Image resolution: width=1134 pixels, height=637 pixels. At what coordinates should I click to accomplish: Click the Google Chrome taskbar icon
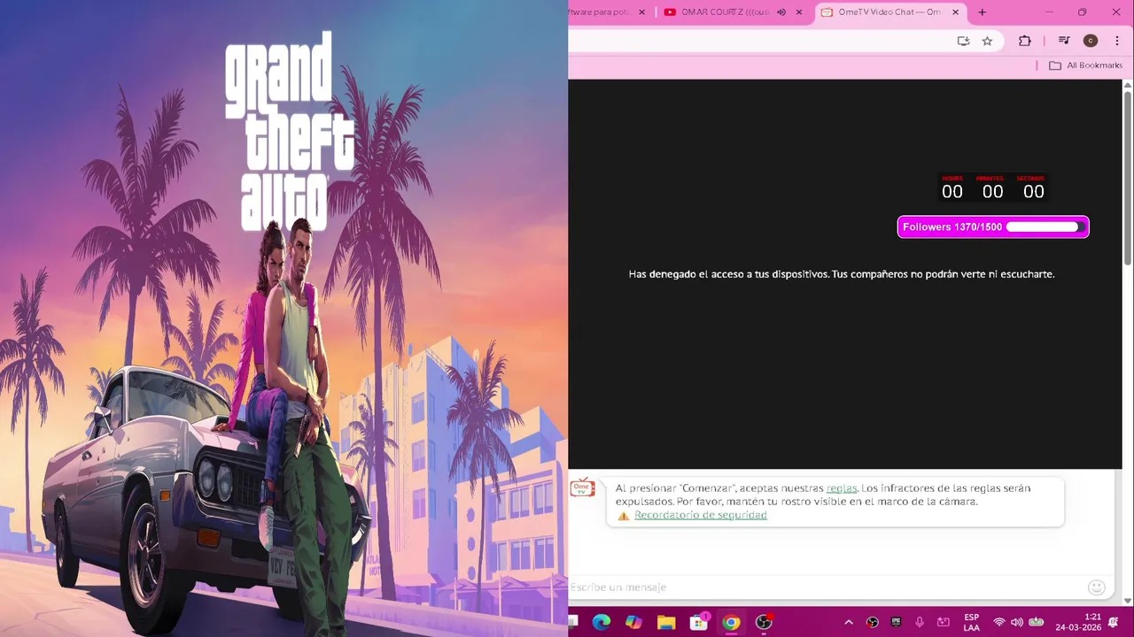[731, 622]
